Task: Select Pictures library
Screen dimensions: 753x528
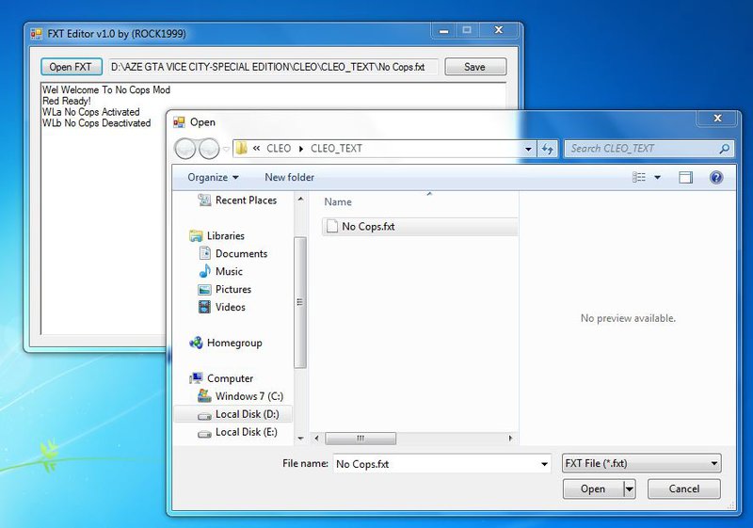Action: (x=225, y=289)
